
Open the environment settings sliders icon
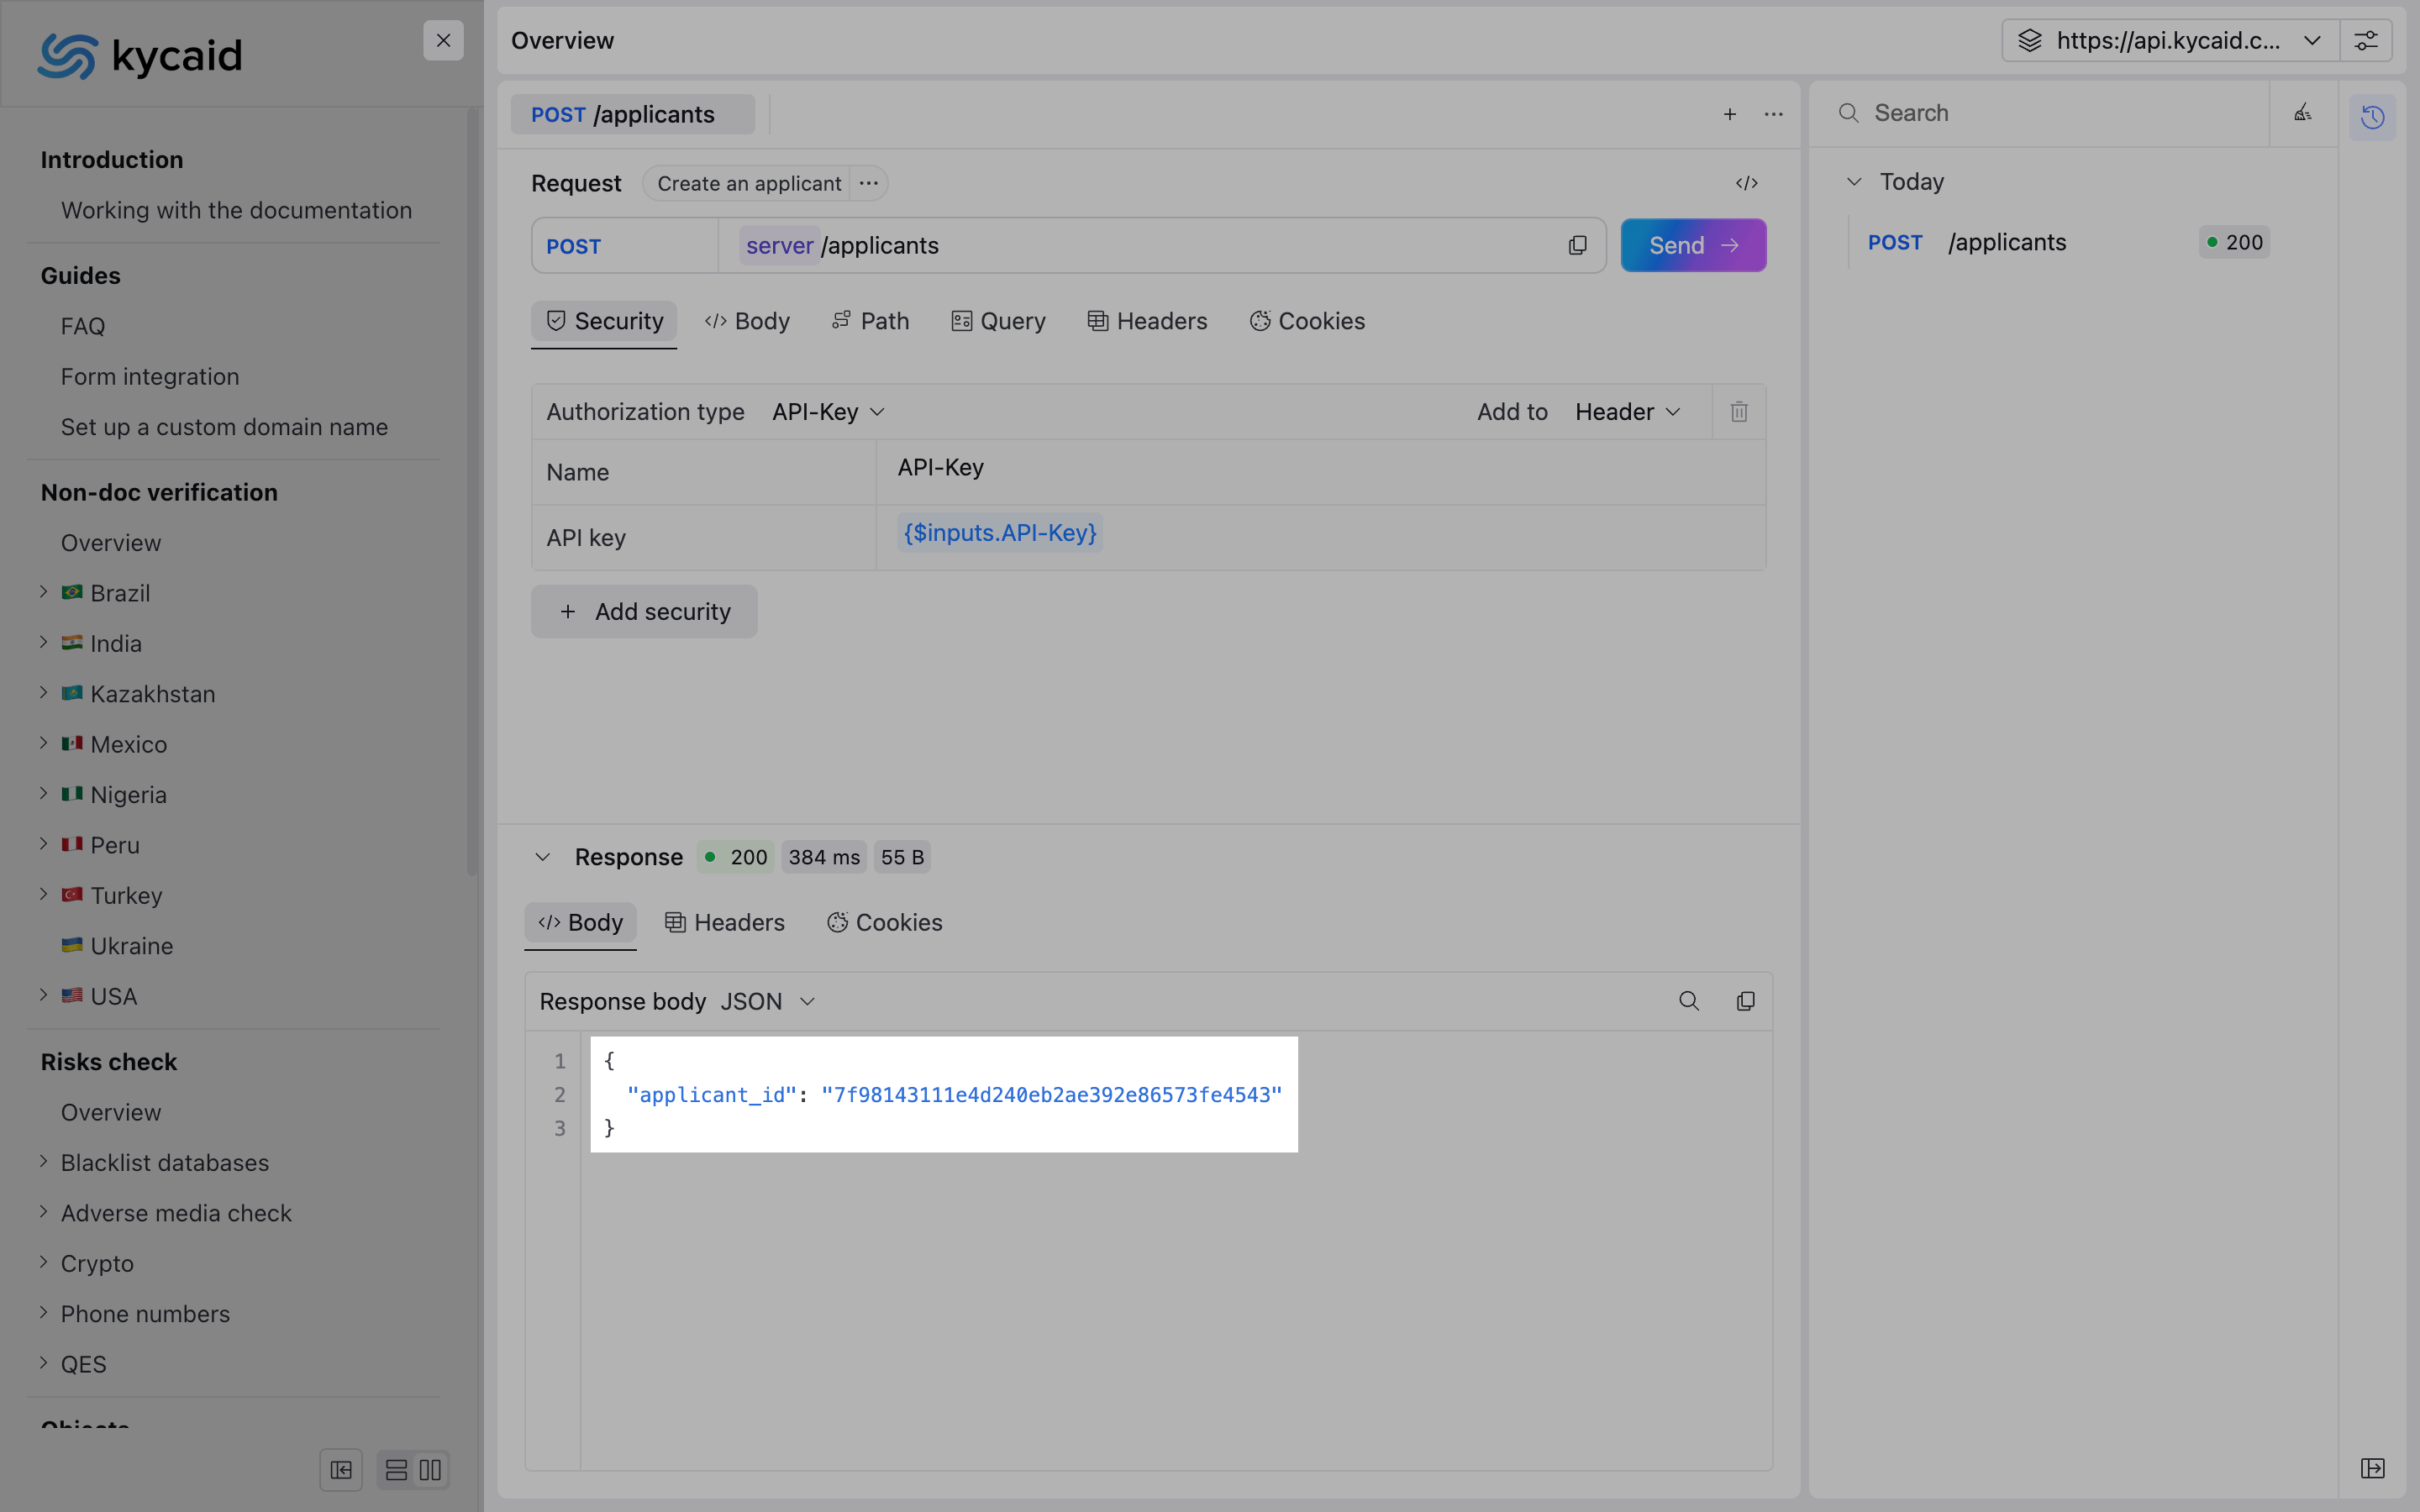(2365, 41)
